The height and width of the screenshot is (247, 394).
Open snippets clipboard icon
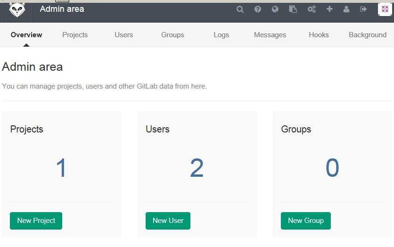tap(293, 9)
